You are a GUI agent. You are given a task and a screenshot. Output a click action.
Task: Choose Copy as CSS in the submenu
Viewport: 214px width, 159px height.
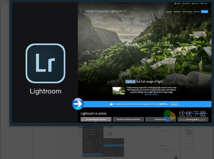pos(114,140)
